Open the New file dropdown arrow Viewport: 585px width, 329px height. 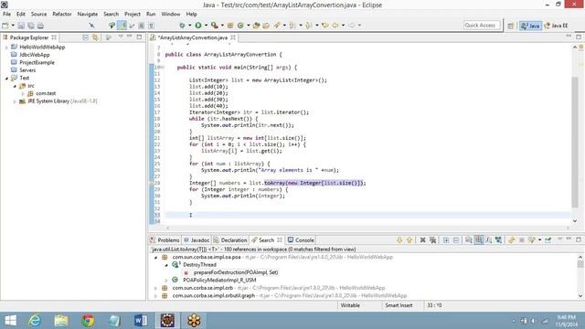coord(13,26)
